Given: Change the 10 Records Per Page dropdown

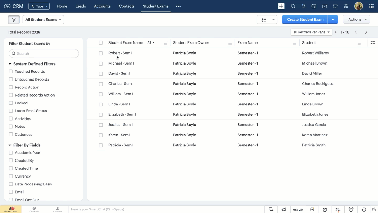Looking at the screenshot, I should pos(311,32).
